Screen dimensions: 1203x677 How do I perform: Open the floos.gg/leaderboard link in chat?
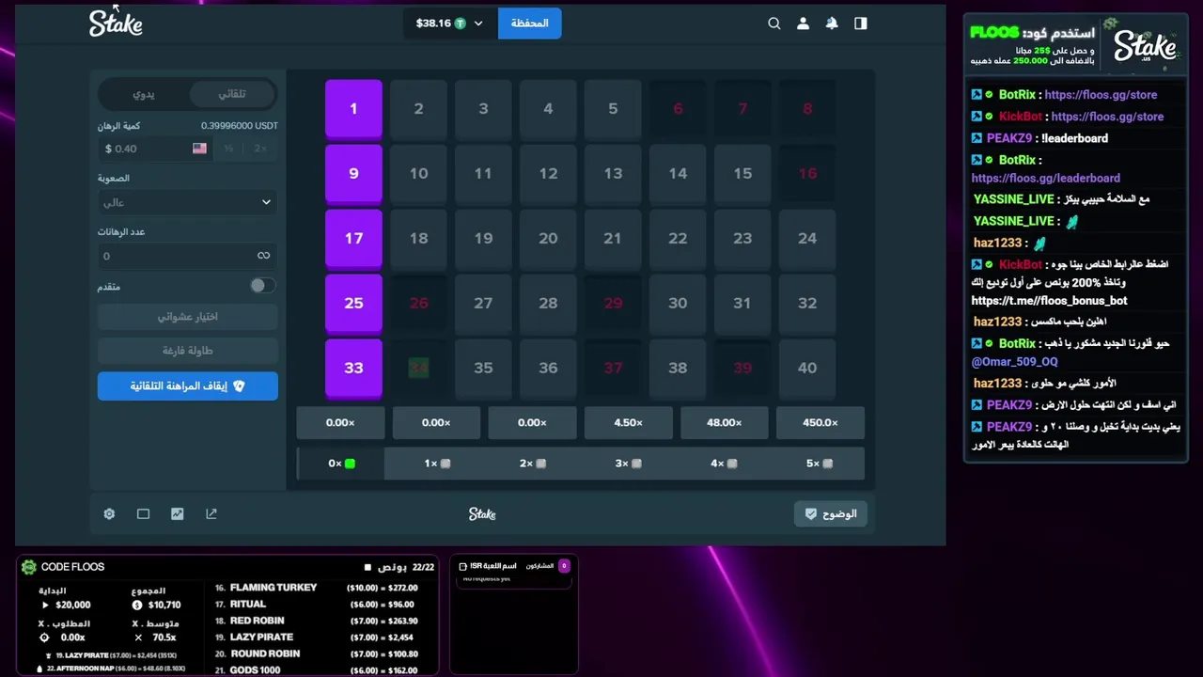coord(1046,178)
